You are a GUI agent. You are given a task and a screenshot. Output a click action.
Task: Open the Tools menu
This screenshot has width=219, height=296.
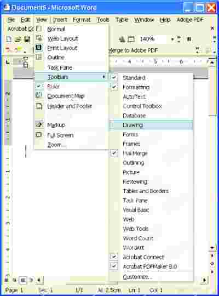[x=103, y=20]
